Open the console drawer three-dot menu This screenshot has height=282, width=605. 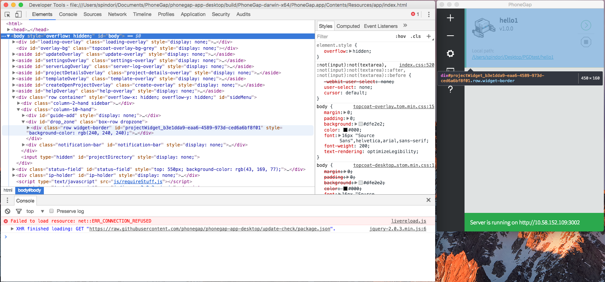click(x=7, y=200)
